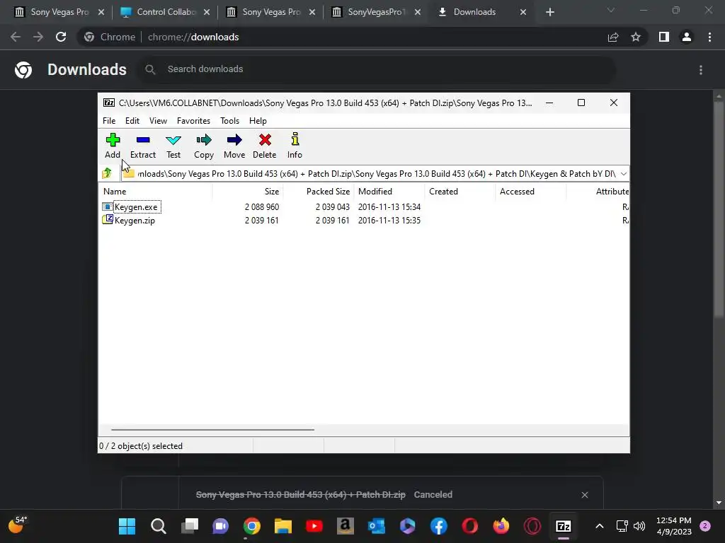Sort files by Modified column
725x543 pixels.
coord(389,191)
